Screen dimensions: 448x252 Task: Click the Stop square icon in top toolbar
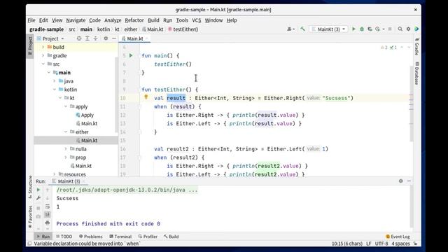click(390, 29)
